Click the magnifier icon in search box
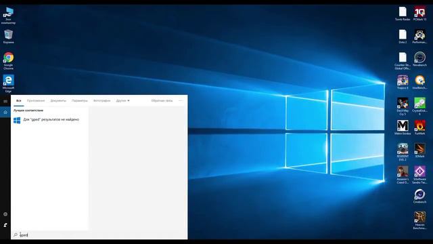 click(x=16, y=235)
